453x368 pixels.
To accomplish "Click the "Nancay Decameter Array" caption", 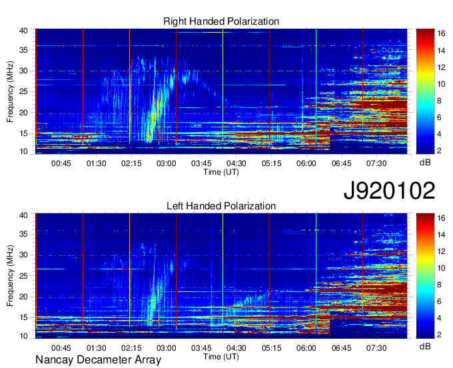I will [x=98, y=359].
